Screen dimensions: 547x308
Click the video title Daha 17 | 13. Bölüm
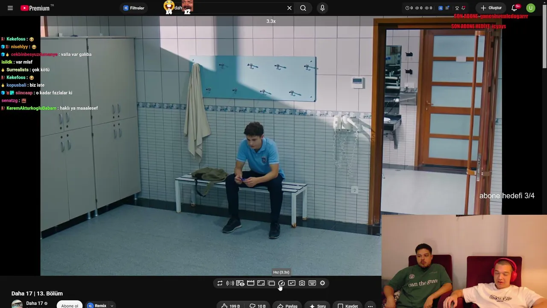coord(37,293)
